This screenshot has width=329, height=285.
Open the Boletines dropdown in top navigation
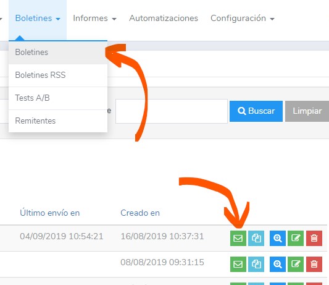38,19
